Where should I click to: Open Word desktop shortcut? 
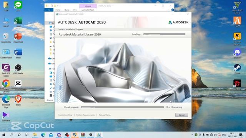(x=18, y=53)
